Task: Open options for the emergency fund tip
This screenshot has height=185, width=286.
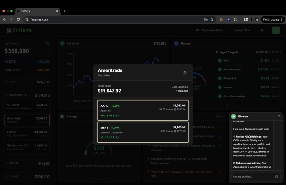Action: pyautogui.click(x=219, y=146)
